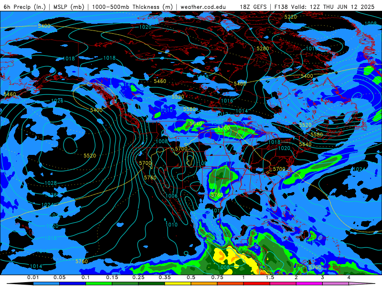The width and height of the screenshot is (382, 286).
Task: Click the legend value 2
Action: tap(296, 277)
